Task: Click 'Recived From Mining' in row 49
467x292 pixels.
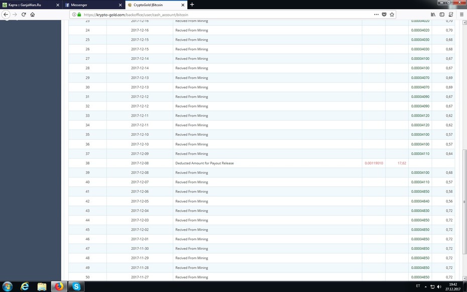Action: pyautogui.click(x=191, y=267)
